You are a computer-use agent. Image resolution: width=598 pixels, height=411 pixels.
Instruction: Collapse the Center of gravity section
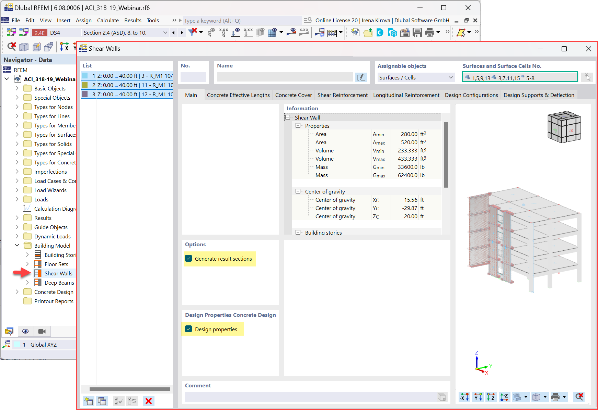point(298,191)
